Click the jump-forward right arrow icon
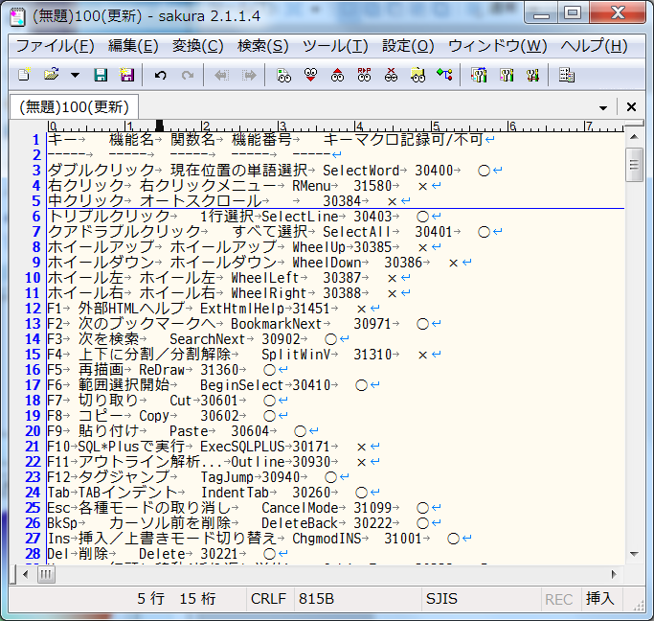This screenshot has height=621, width=654. 249,75
